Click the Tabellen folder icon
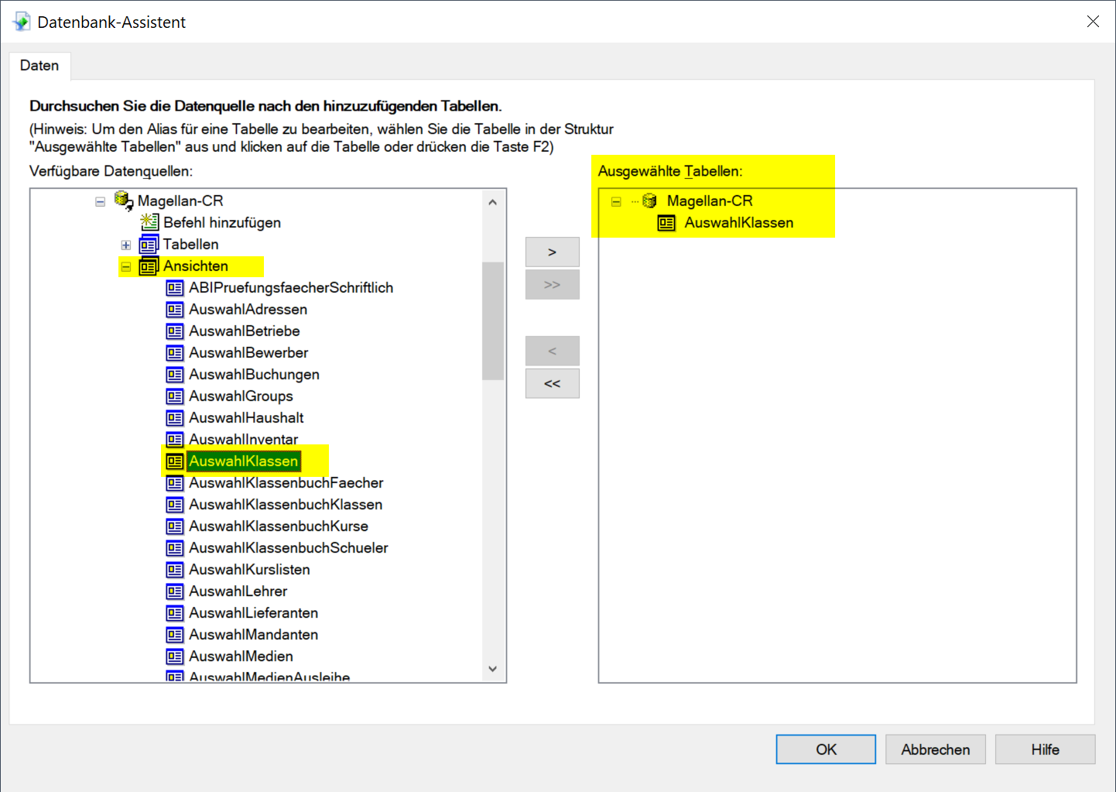Viewport: 1116px width, 792px height. click(149, 245)
